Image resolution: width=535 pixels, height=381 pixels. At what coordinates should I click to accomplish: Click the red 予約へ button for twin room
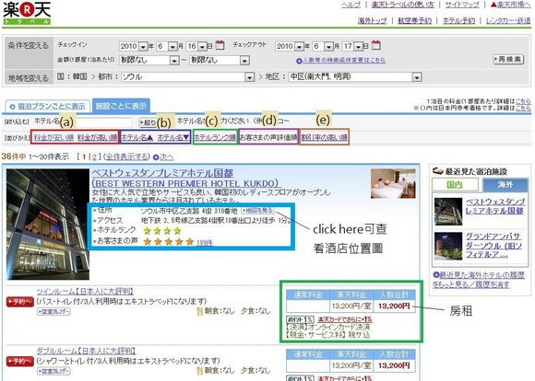[19, 302]
